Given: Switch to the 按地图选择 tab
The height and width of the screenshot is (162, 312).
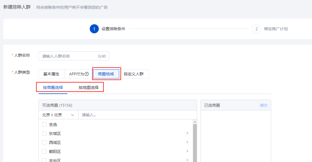Looking at the screenshot, I should point(89,87).
